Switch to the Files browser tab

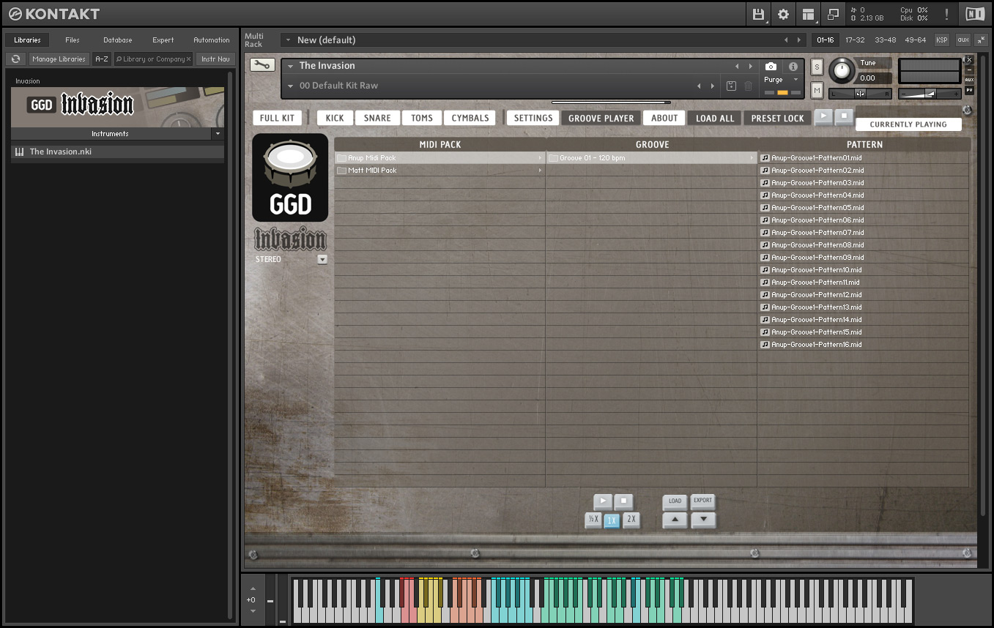point(73,40)
